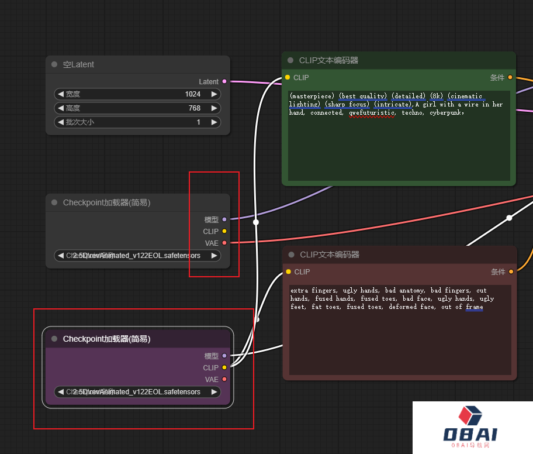Click into the negative prompt text area

[400, 339]
